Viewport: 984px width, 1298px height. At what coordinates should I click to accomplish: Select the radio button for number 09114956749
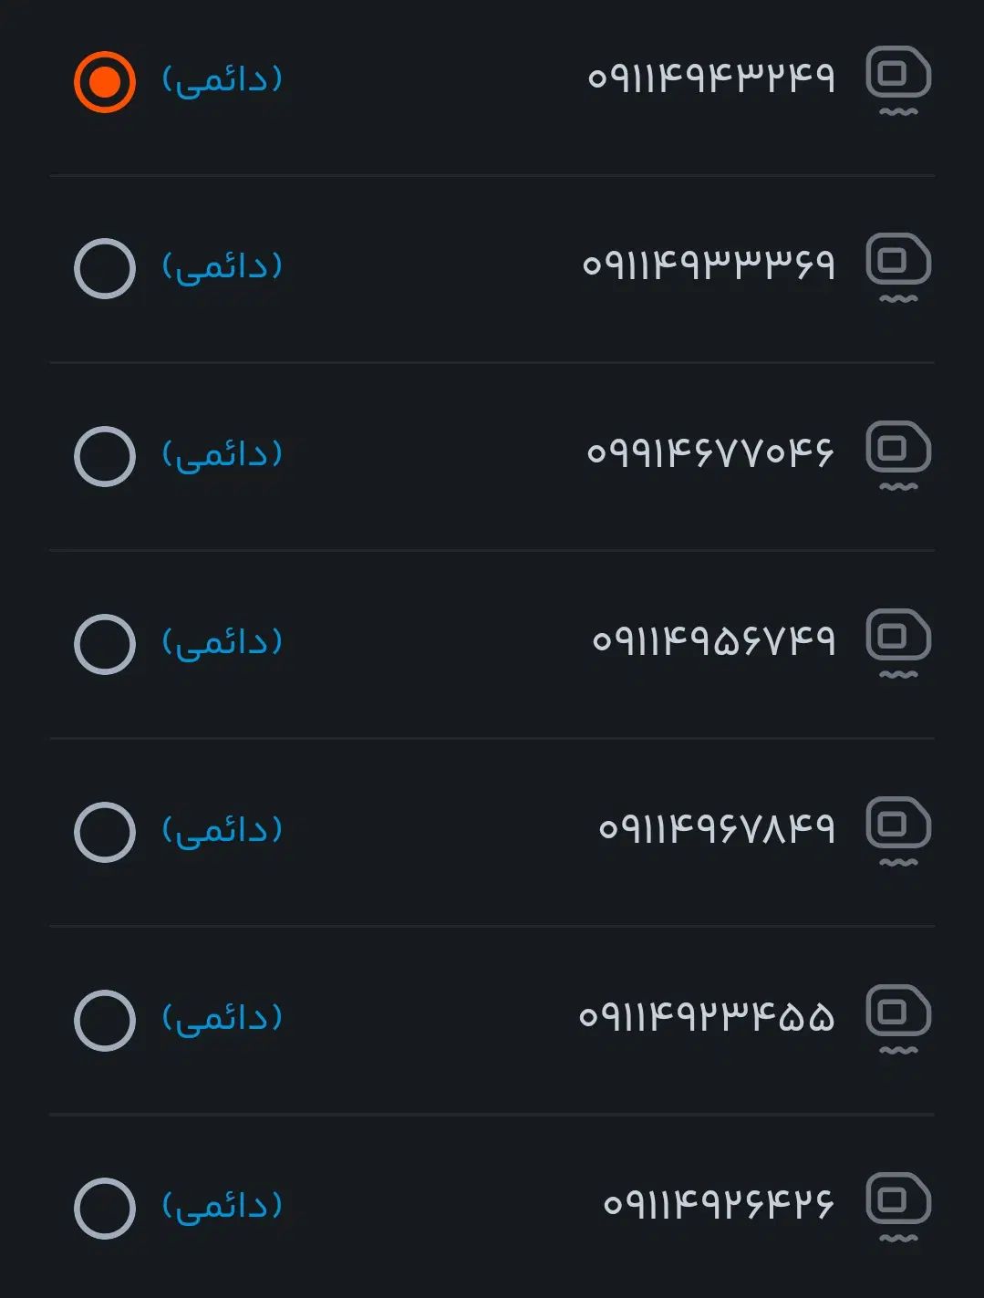tap(105, 645)
